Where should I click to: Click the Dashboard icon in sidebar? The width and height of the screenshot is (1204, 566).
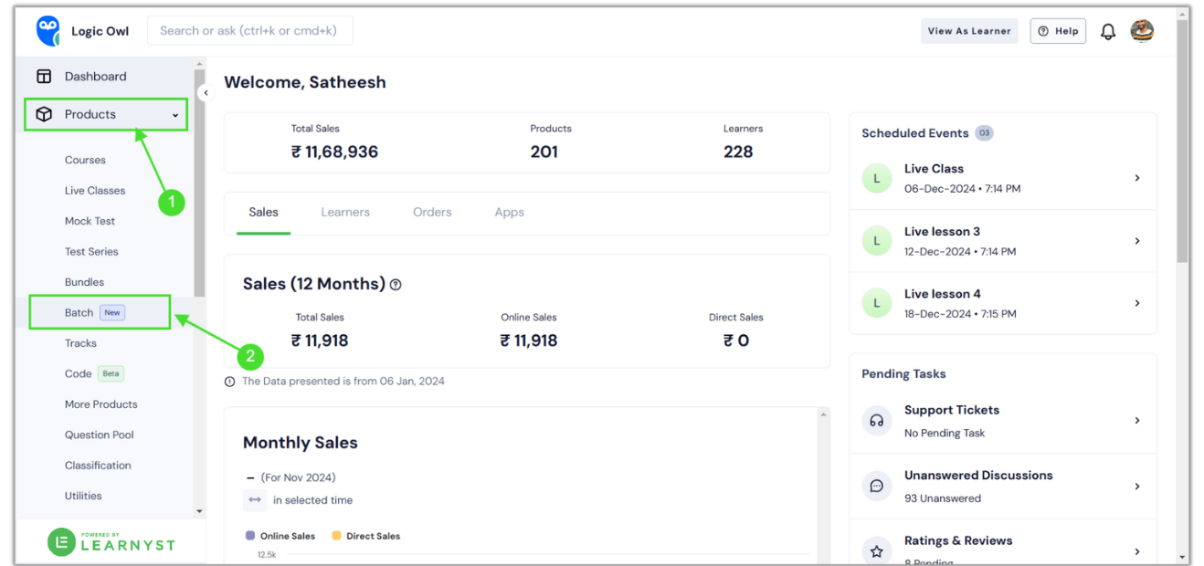(x=44, y=77)
